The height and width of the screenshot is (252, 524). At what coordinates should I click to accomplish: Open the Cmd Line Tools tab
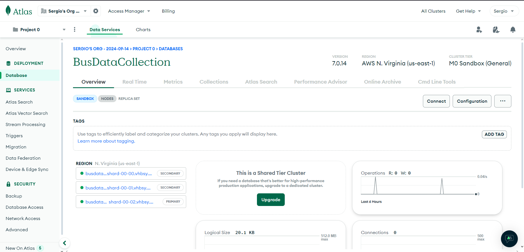[437, 82]
